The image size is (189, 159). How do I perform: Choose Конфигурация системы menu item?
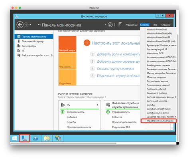click(158, 65)
